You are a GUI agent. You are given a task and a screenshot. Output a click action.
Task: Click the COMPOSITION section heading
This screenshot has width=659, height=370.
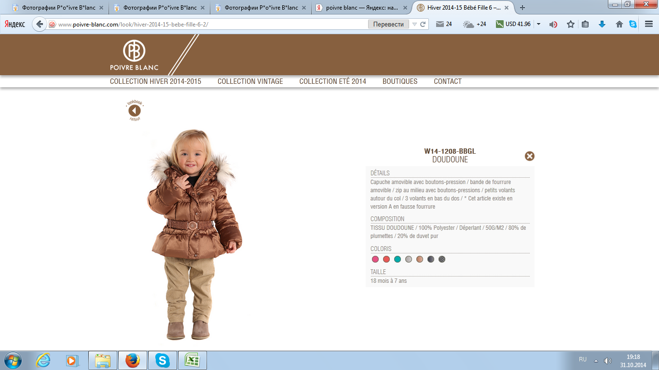[387, 219]
